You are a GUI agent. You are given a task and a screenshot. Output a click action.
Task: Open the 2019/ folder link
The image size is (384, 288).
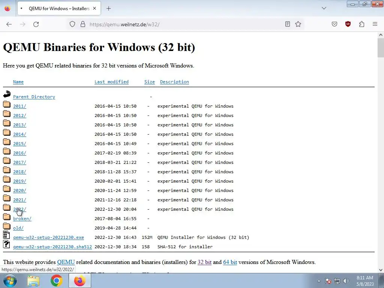tap(19, 181)
